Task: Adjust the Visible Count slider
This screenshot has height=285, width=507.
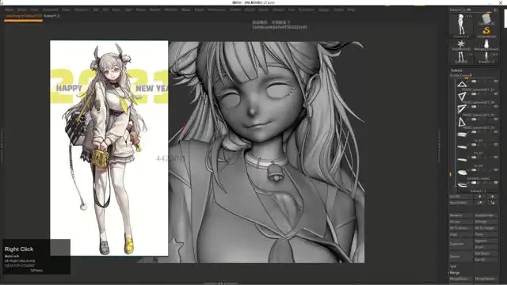Action: 474,76
